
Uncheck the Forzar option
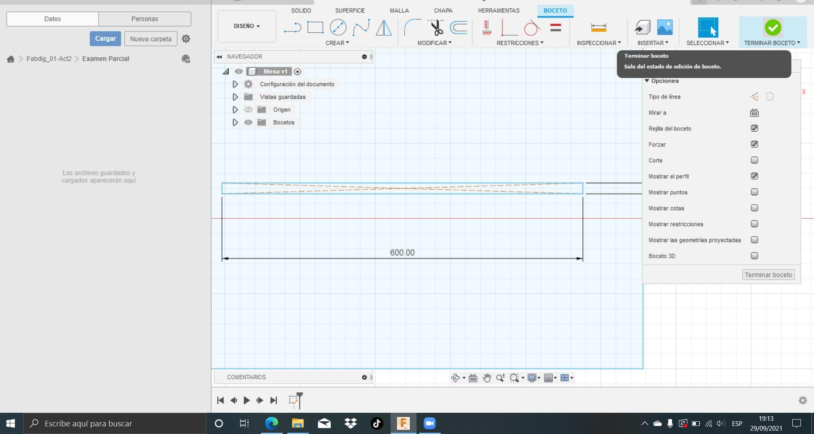click(x=754, y=144)
